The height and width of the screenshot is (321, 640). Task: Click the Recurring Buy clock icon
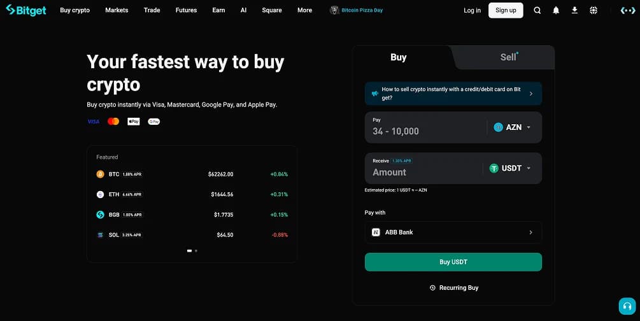[x=432, y=288]
